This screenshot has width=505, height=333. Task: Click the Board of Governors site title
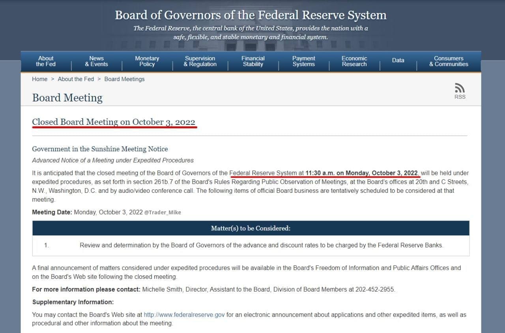point(251,15)
